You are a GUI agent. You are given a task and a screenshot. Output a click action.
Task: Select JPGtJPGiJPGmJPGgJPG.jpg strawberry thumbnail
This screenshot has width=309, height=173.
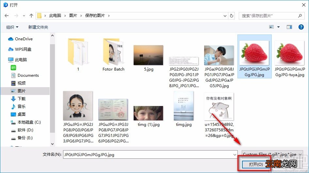click(x=254, y=57)
